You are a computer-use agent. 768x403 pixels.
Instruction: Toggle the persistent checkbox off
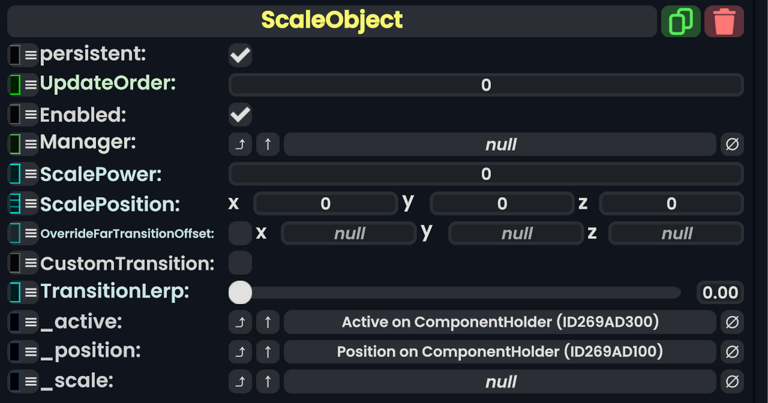coord(239,55)
